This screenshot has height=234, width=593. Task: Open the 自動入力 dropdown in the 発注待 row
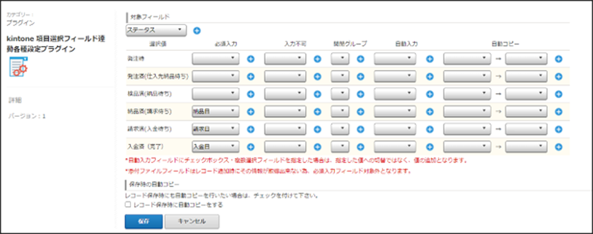[x=395, y=59]
